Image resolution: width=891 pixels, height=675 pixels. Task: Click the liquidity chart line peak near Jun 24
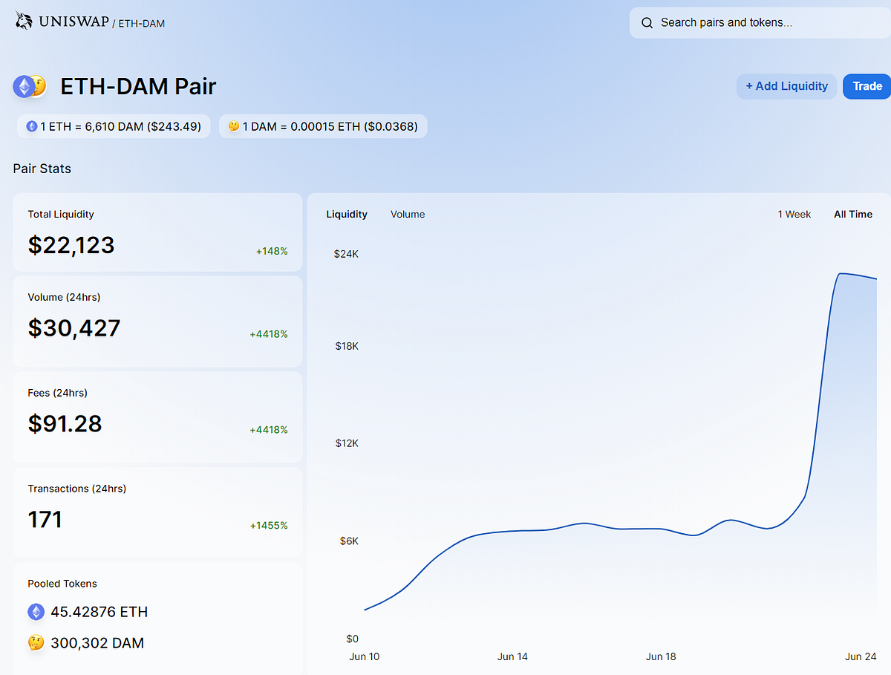coord(841,274)
